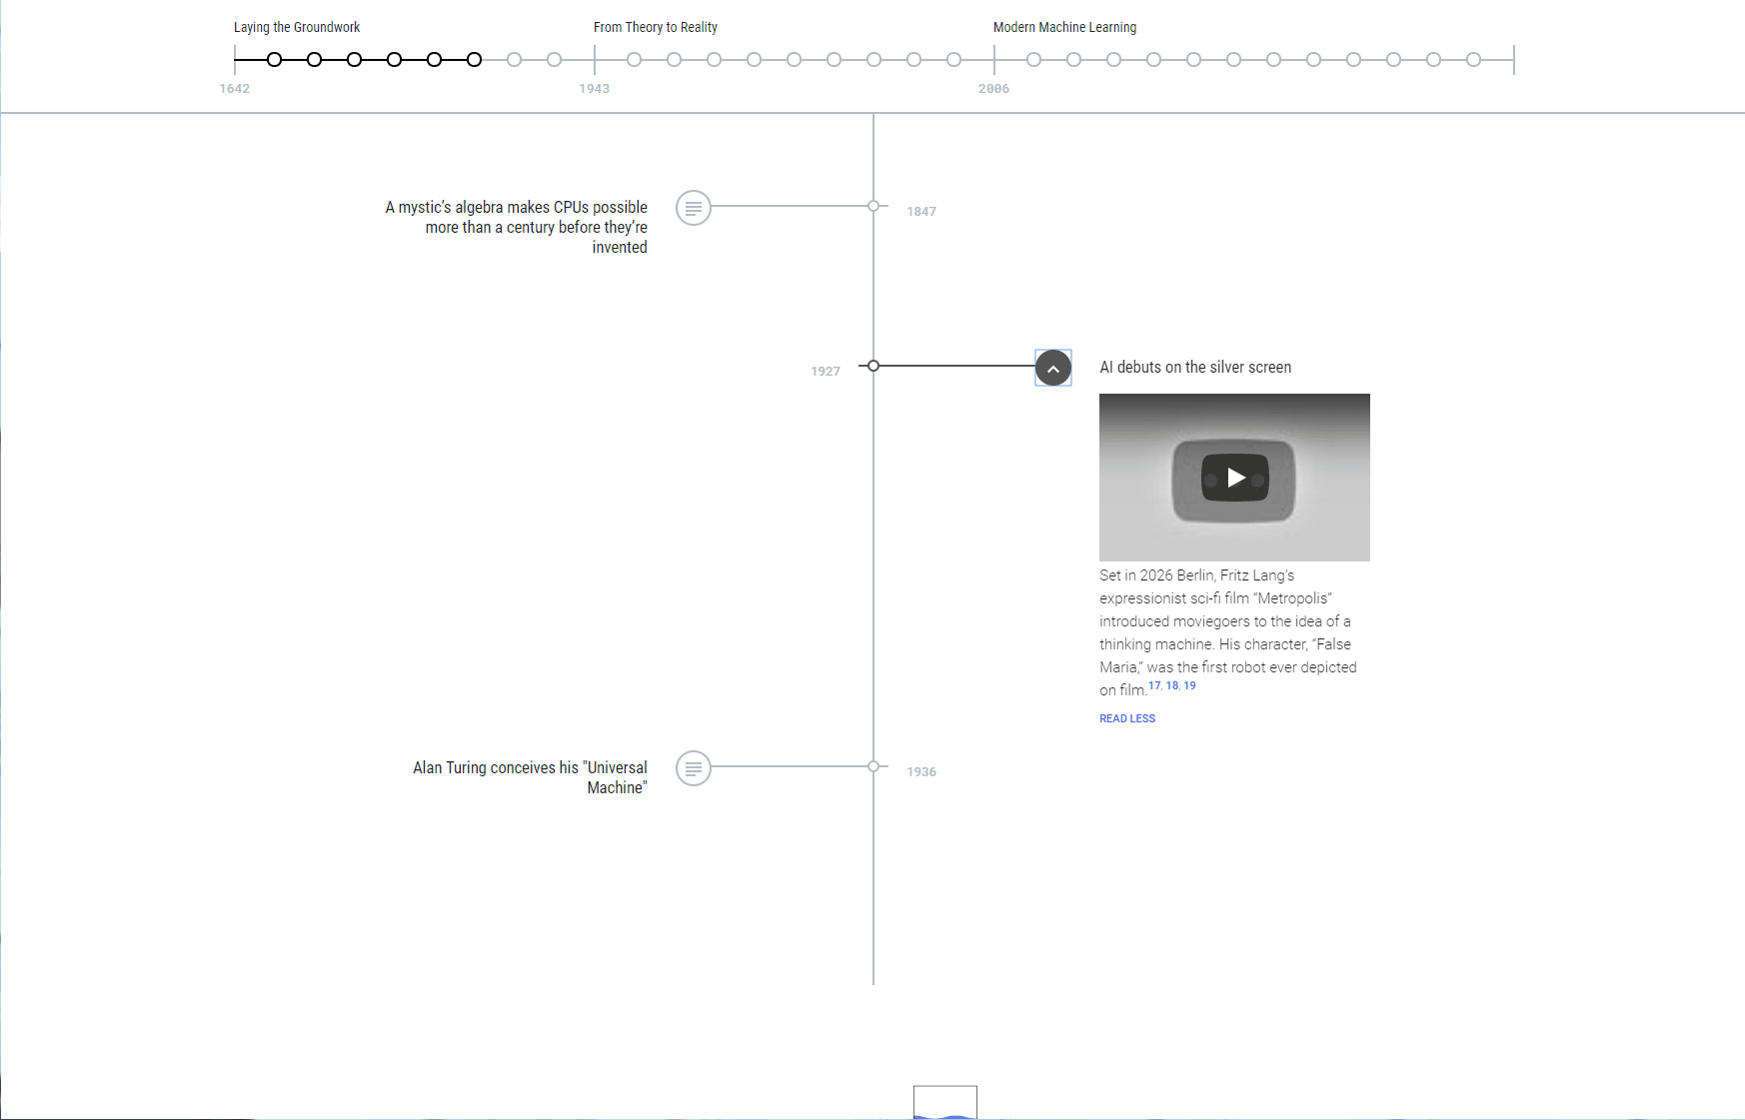The width and height of the screenshot is (1745, 1120).
Task: Click the note icon beside the 1847 event
Action: [x=694, y=208]
